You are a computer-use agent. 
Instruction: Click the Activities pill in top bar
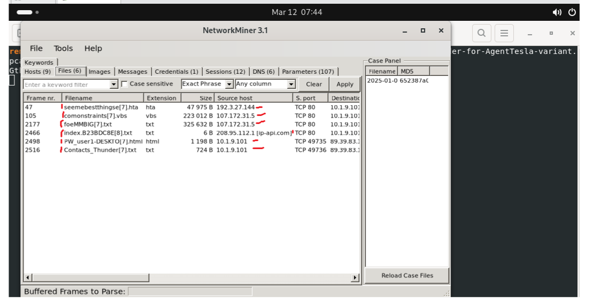point(28,12)
